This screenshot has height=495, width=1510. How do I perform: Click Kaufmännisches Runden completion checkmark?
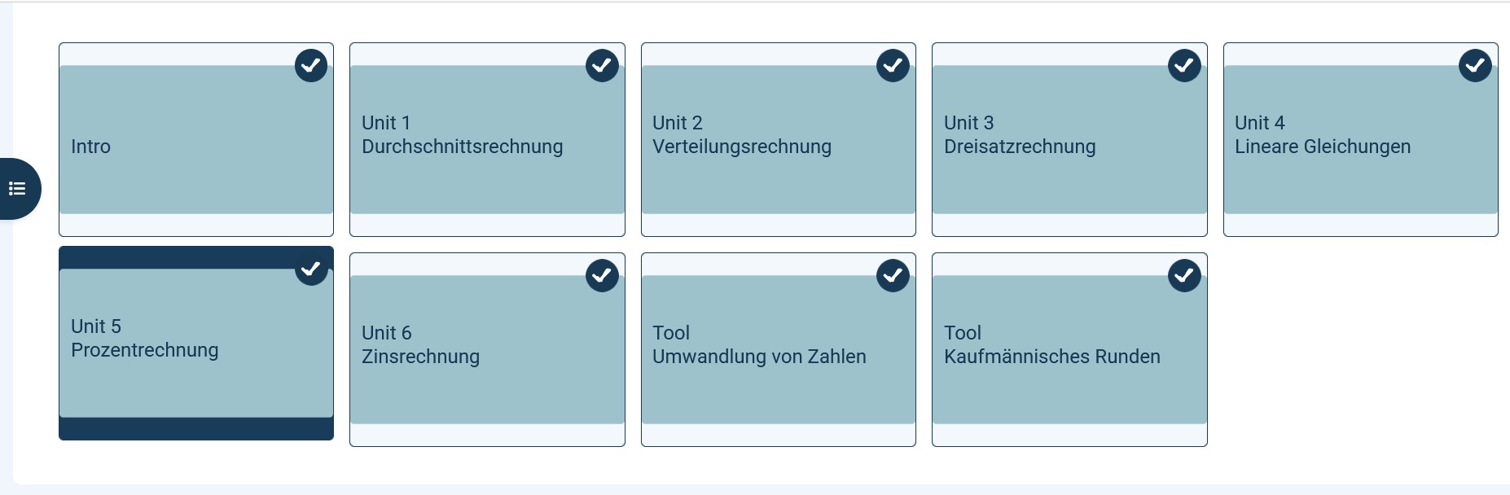tap(1184, 275)
